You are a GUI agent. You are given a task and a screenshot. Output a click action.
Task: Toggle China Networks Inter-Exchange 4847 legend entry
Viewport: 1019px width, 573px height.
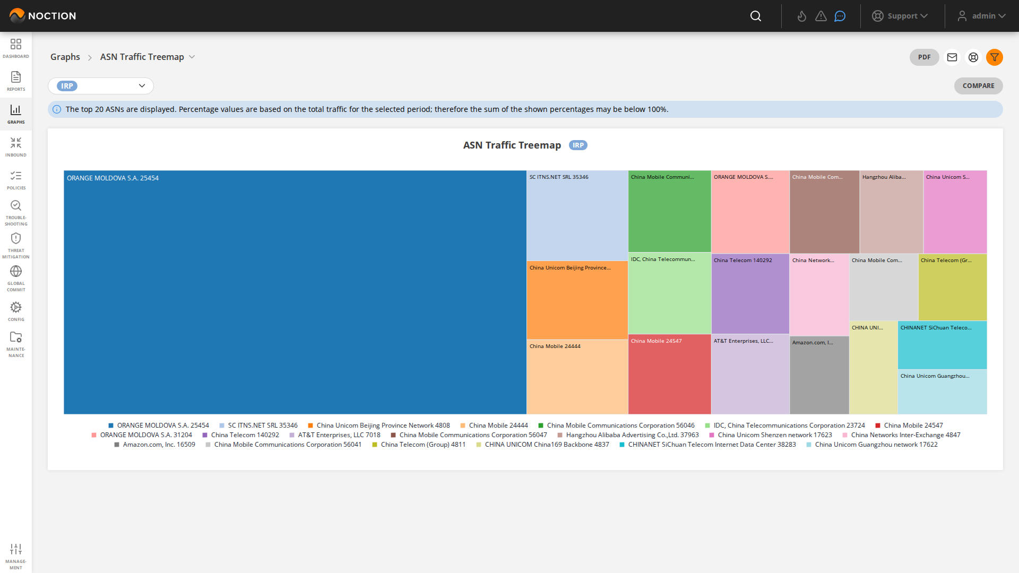901,435
